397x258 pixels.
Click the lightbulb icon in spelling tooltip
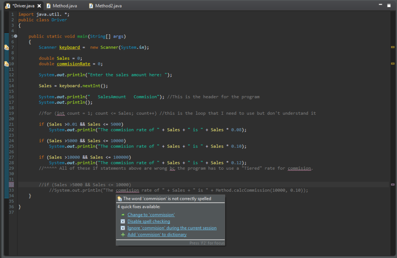coord(120,199)
